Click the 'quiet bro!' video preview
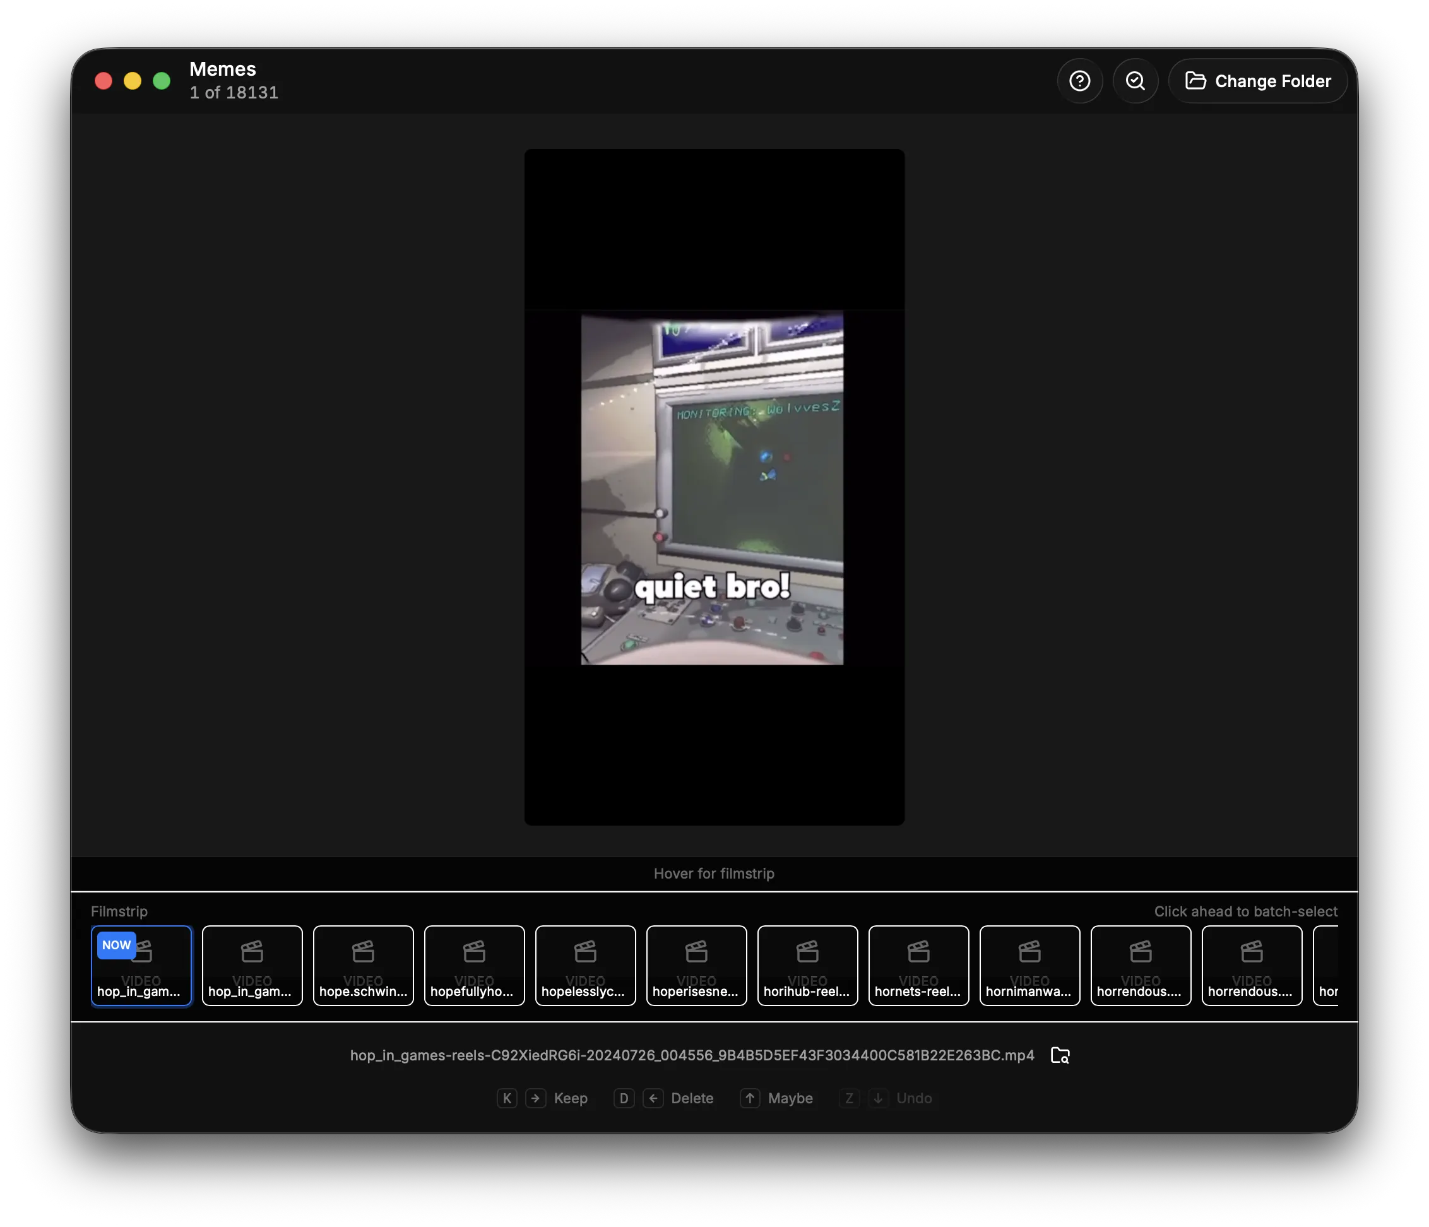1429x1227 pixels. 714,487
